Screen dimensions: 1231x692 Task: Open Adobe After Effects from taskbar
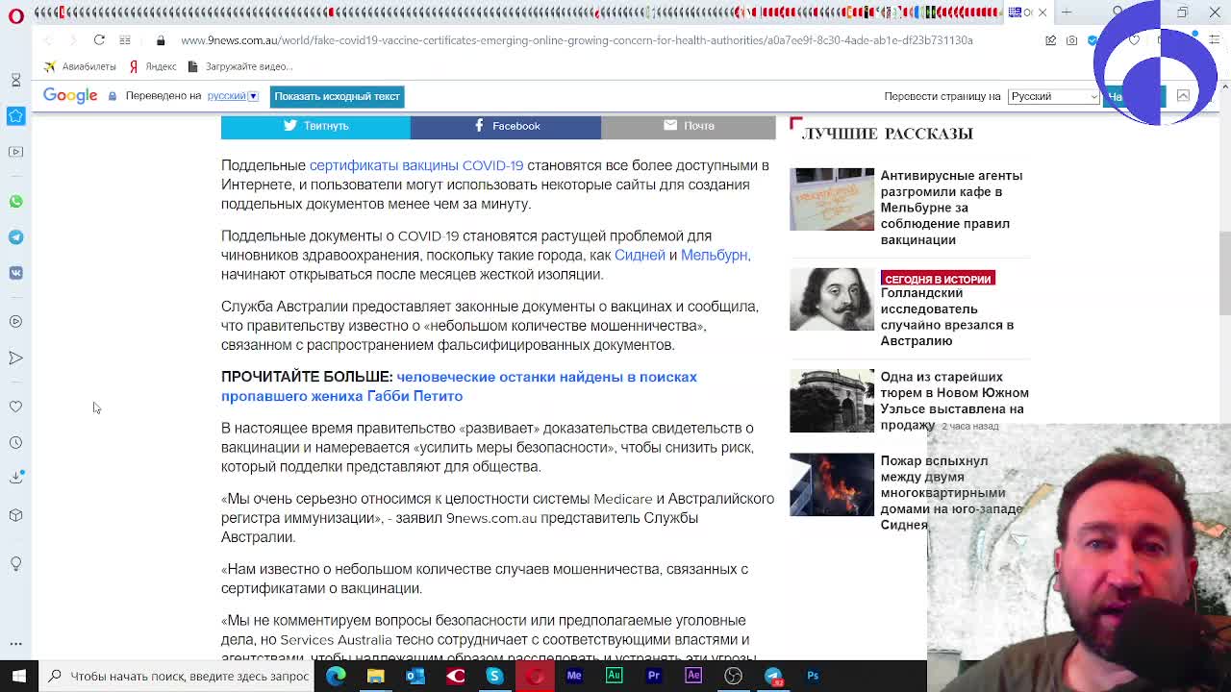tap(693, 676)
